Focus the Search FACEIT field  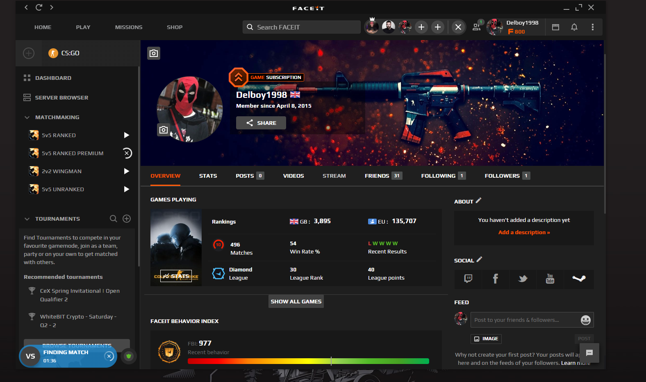(x=302, y=27)
